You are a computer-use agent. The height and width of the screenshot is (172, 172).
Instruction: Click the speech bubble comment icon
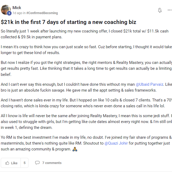[38, 163]
